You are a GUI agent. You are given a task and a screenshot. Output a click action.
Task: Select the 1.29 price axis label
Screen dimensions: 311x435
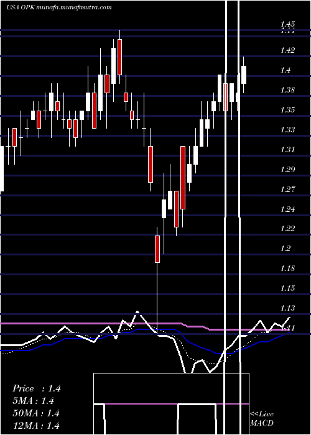click(x=287, y=169)
